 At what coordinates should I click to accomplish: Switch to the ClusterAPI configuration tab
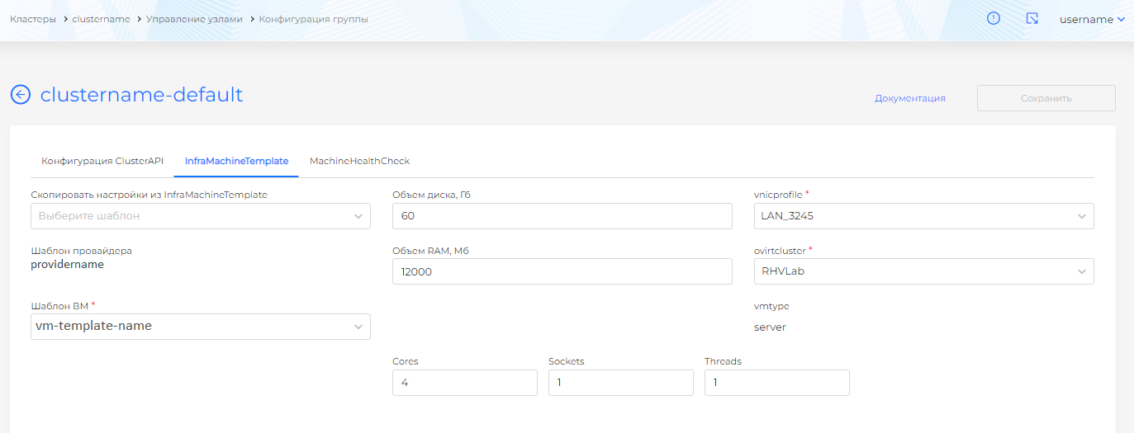tap(102, 161)
